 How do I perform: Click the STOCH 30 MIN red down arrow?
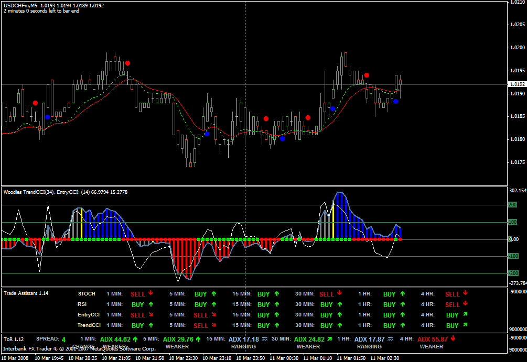coord(339,293)
